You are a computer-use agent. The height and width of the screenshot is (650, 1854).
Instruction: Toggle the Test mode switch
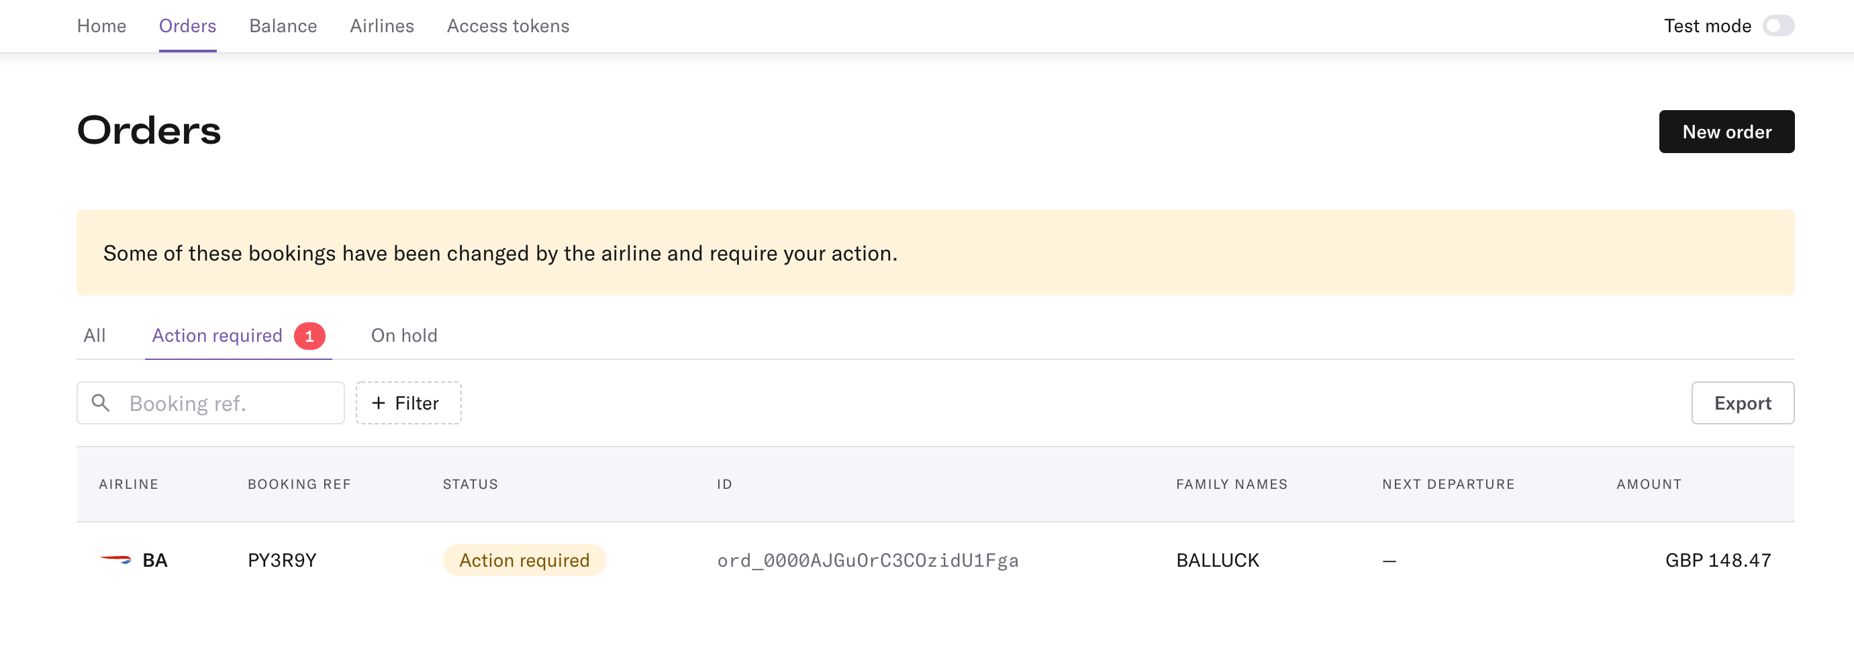click(x=1778, y=26)
